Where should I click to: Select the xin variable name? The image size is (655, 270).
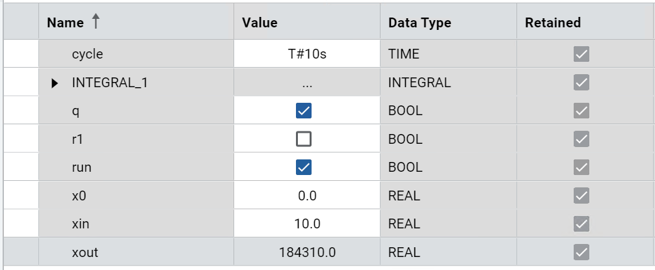[81, 224]
